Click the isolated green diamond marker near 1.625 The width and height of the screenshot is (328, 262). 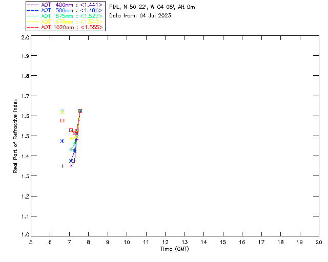pos(62,111)
